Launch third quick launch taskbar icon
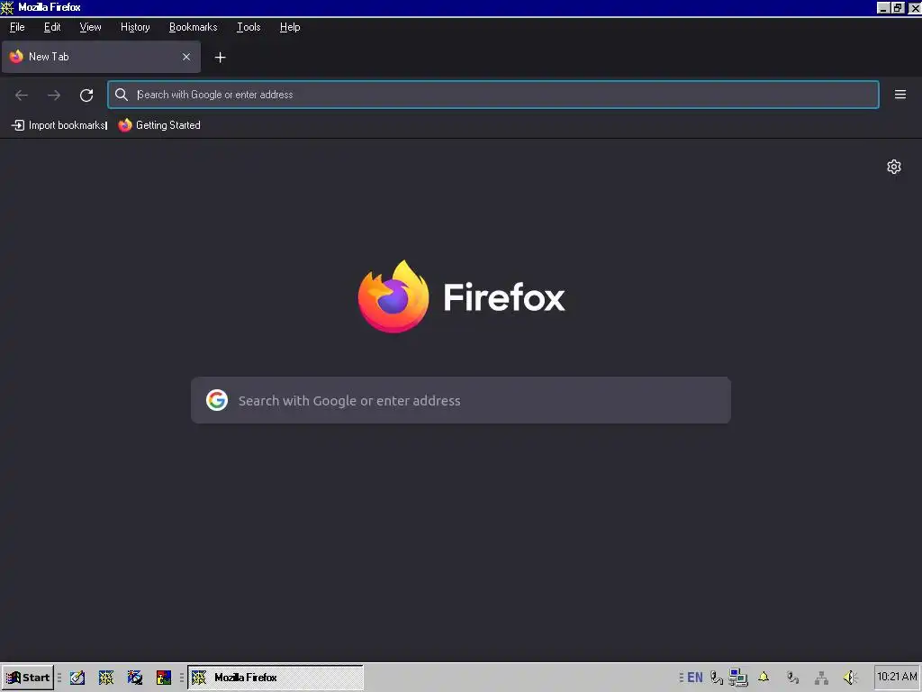The height and width of the screenshot is (692, 922). (x=135, y=678)
